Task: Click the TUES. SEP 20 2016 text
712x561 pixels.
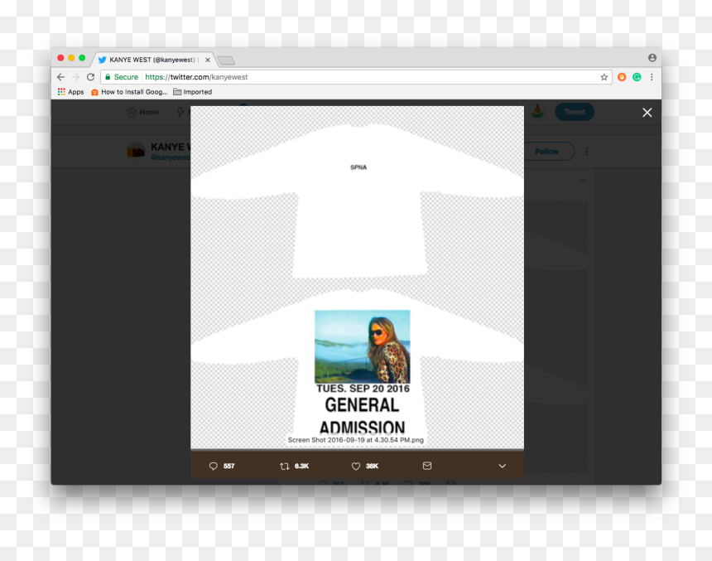Action: [x=363, y=389]
